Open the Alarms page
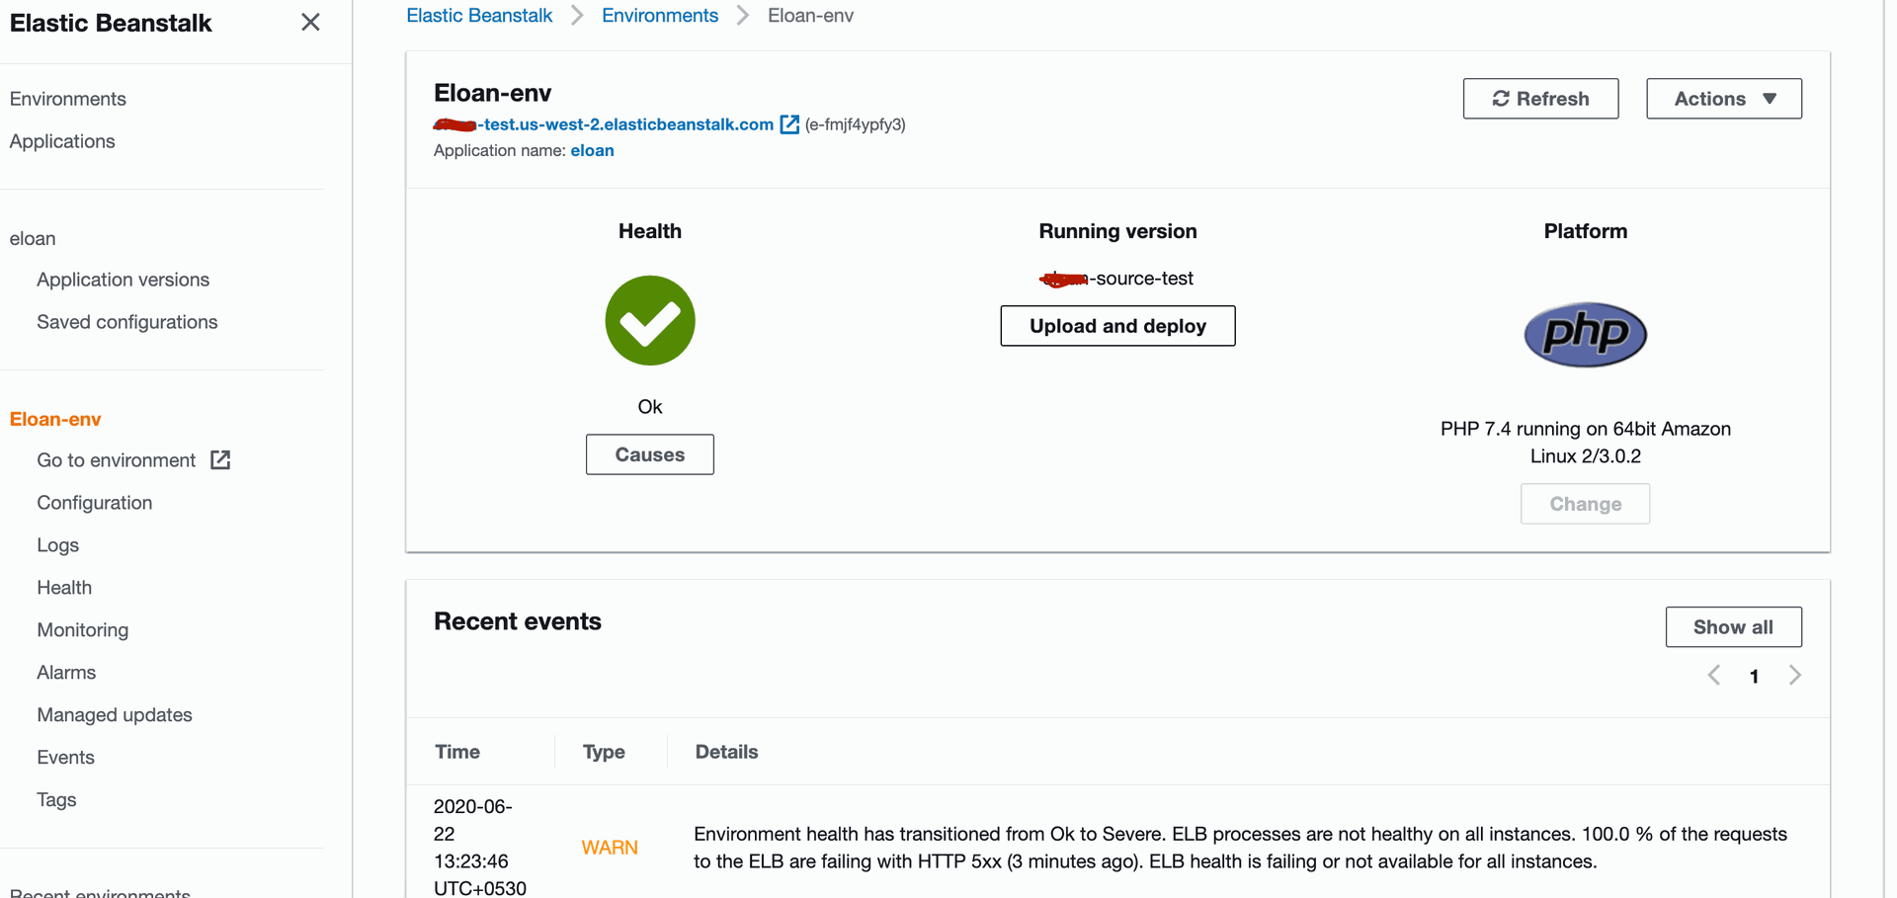The image size is (1897, 898). (x=66, y=673)
